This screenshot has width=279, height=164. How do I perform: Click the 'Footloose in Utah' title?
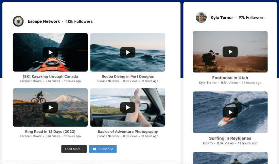(x=230, y=78)
